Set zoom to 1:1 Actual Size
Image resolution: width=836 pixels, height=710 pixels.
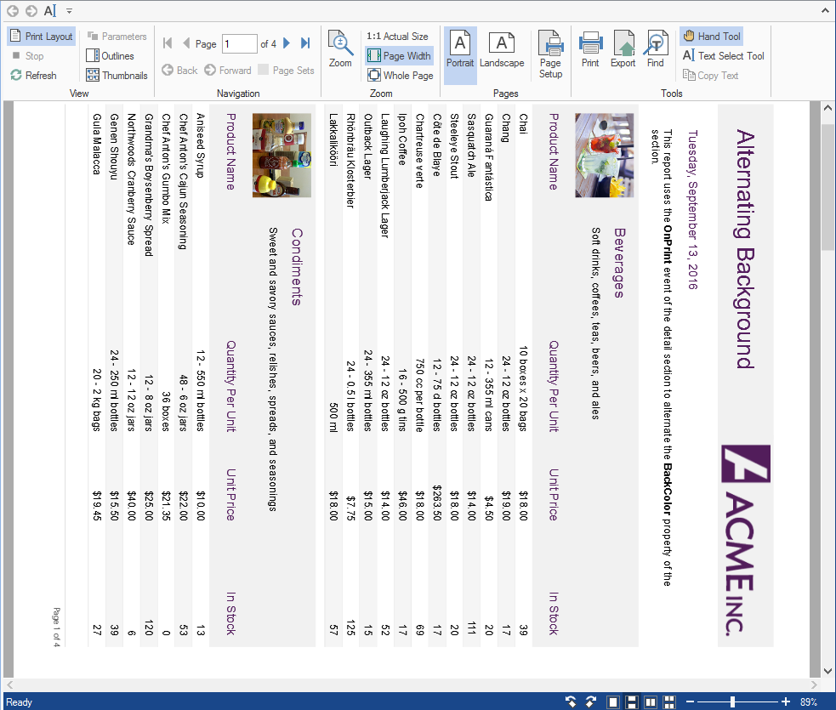pos(397,37)
